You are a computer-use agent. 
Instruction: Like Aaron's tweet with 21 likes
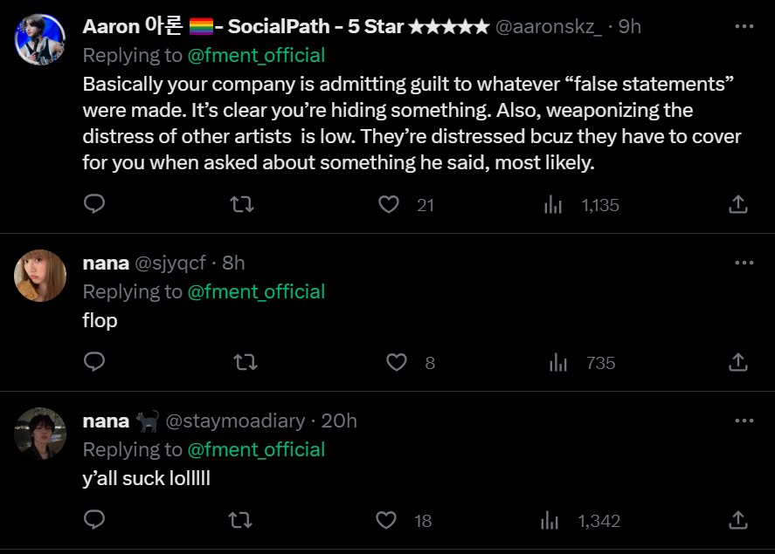[x=389, y=204]
